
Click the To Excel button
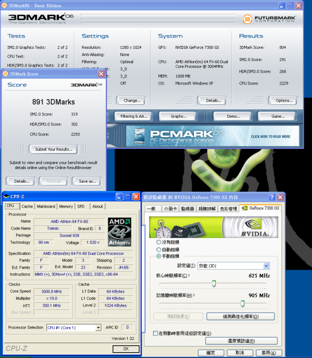(54, 181)
